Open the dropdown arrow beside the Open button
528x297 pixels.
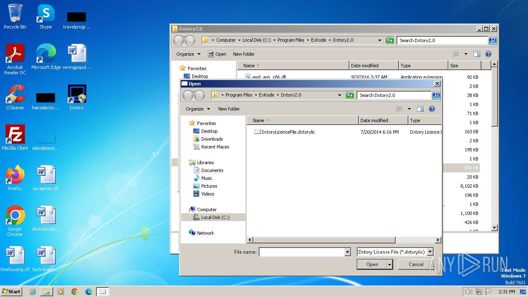(389, 264)
